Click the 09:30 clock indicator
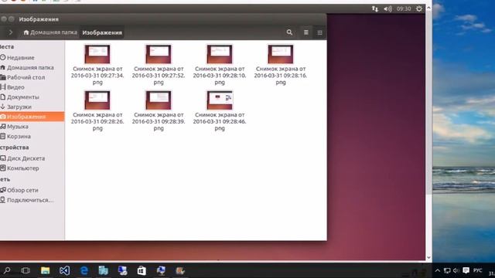The height and width of the screenshot is (278, 495). coord(404,8)
